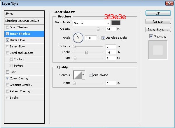
Task: Uncheck the Inner Shadow checkbox
Action: click(x=7, y=34)
